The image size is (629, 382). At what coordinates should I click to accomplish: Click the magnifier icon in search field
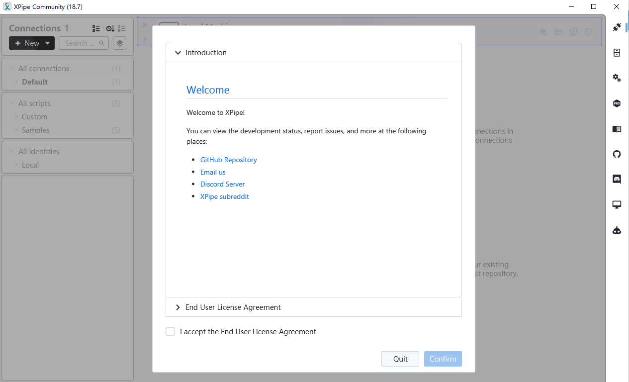pos(102,43)
